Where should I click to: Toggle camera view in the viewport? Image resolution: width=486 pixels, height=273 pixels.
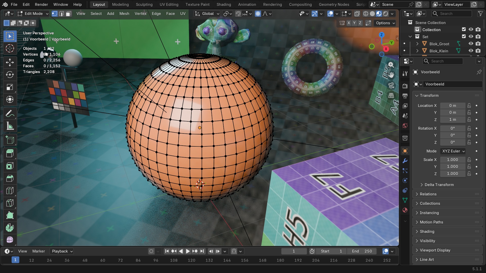click(x=391, y=85)
